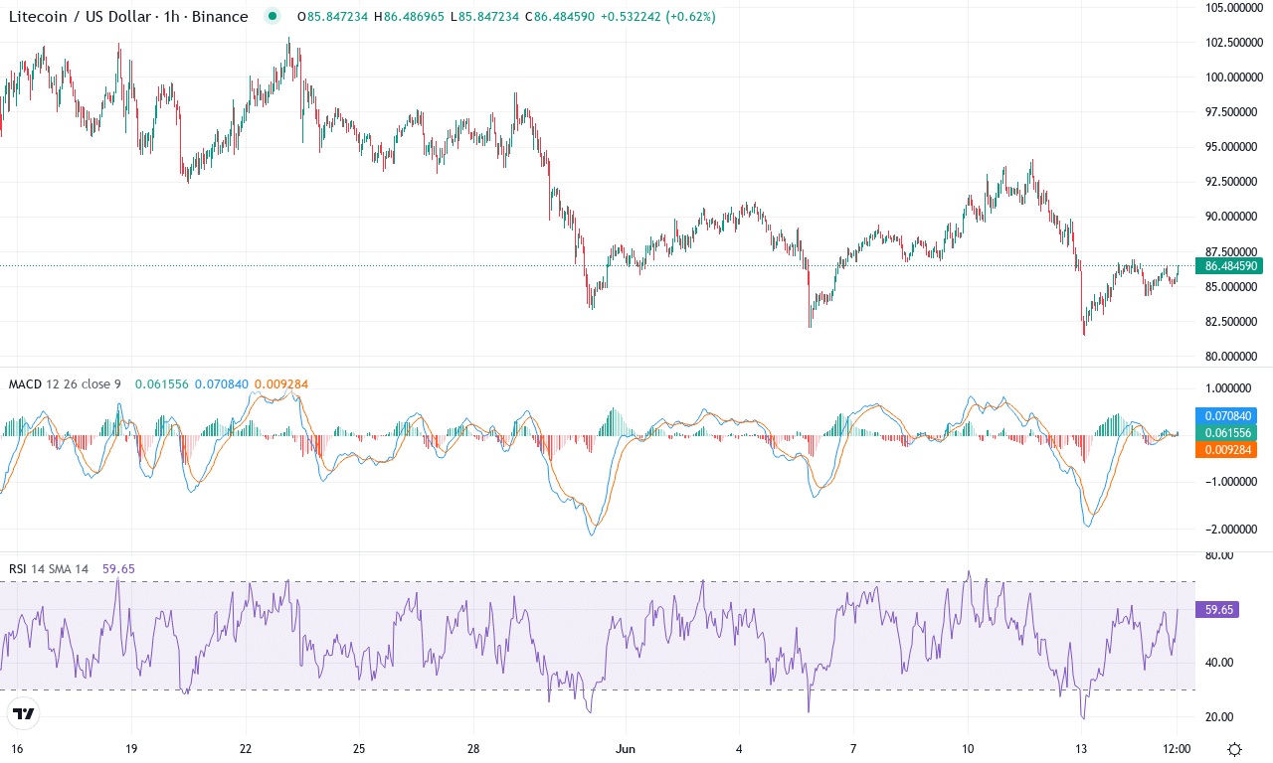Click the RSI axis label 80.00

coord(1218,555)
